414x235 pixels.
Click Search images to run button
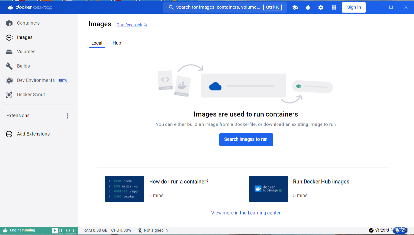[246, 139]
